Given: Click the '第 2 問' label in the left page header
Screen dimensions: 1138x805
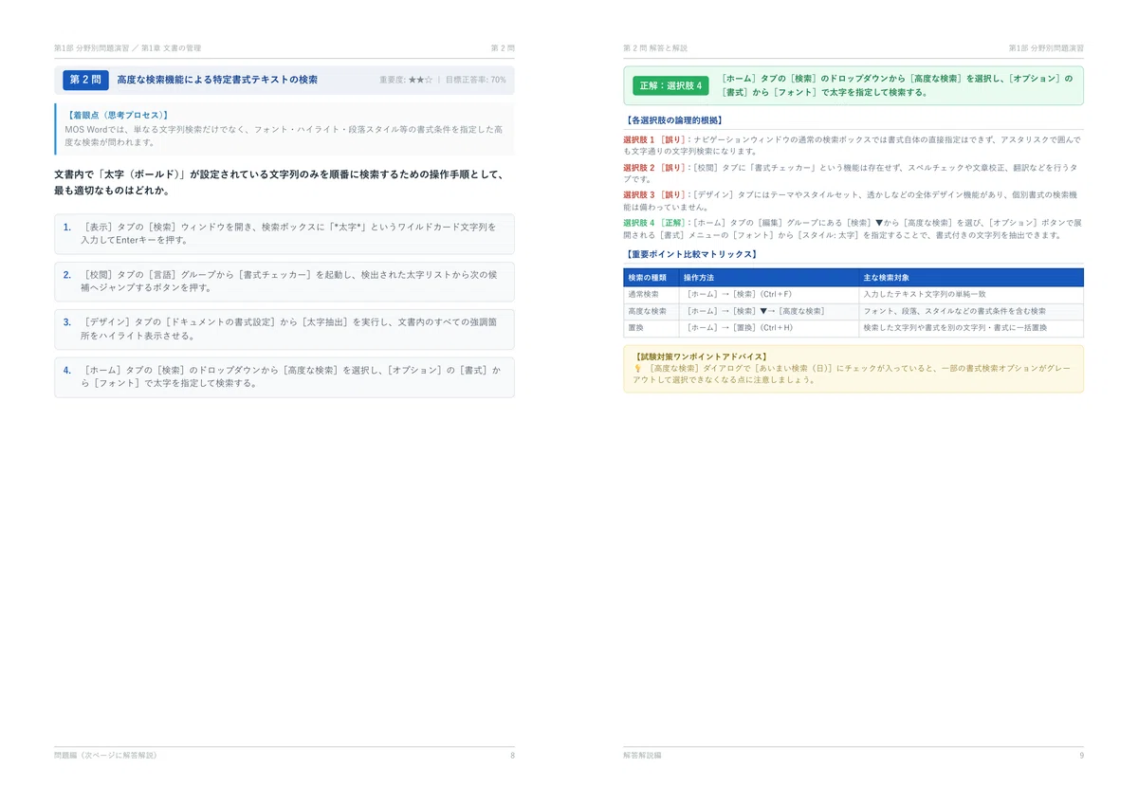Looking at the screenshot, I should (503, 47).
